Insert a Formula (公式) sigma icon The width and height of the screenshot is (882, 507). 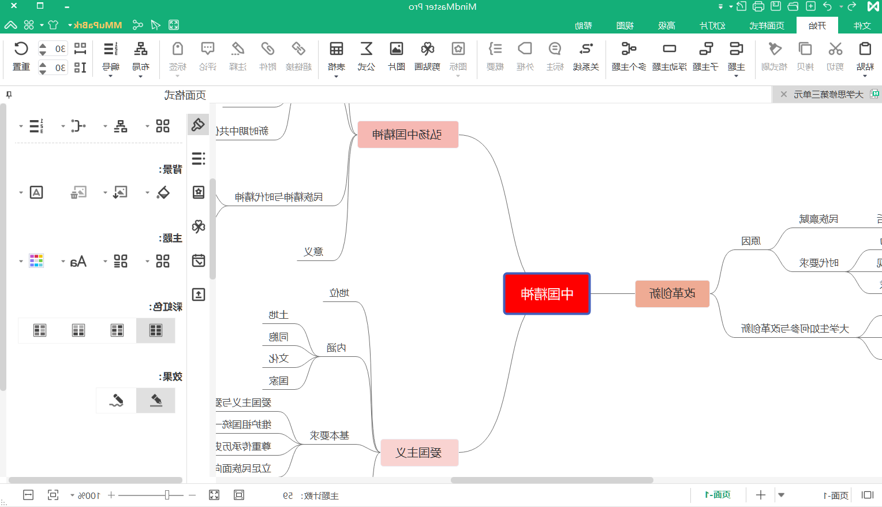(x=366, y=49)
